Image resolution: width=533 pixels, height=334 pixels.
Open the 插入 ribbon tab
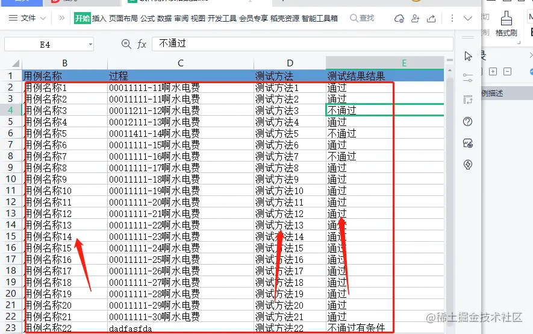click(99, 18)
